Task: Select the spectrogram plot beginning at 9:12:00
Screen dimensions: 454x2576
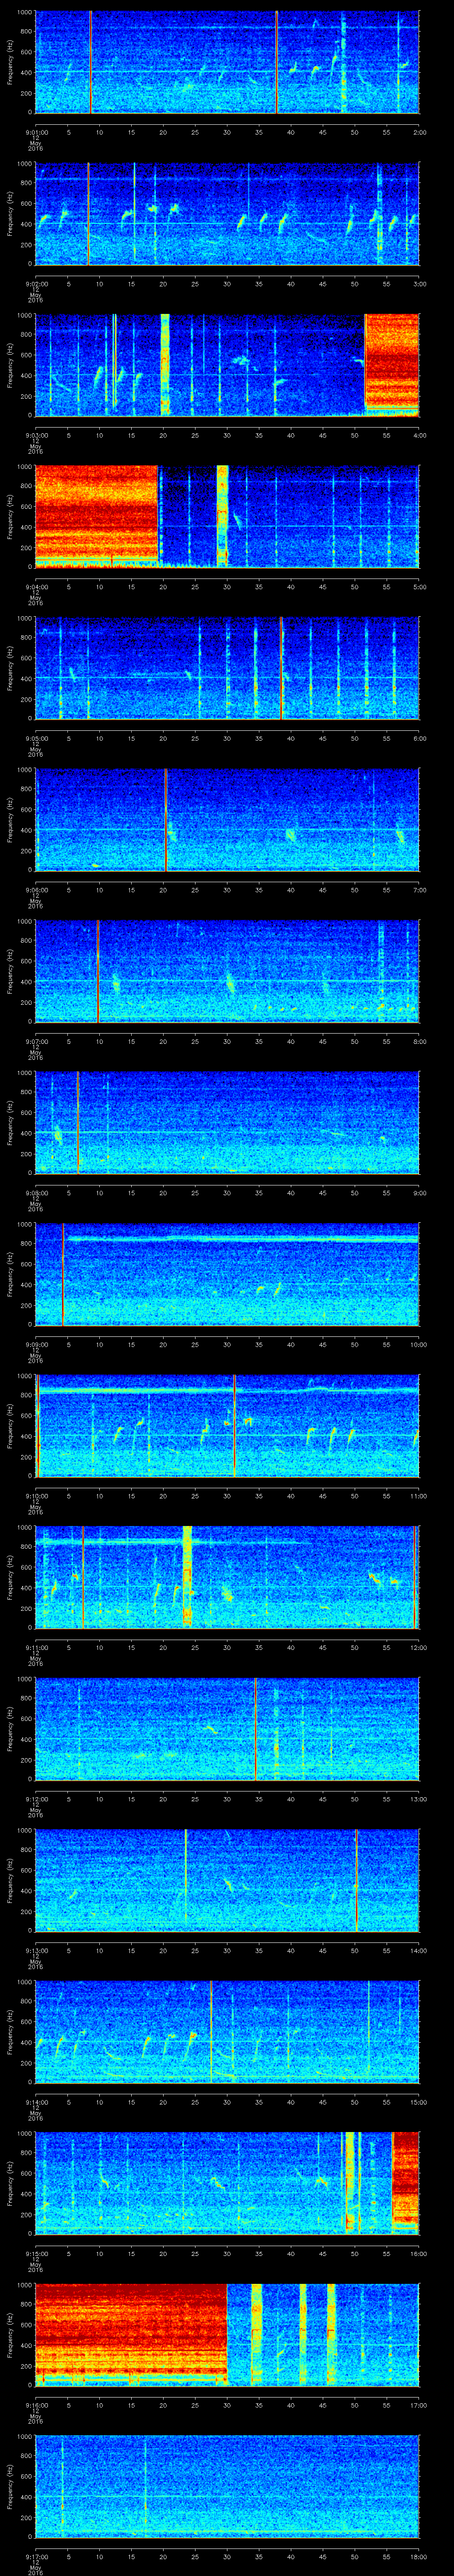Action: pos(227,1729)
